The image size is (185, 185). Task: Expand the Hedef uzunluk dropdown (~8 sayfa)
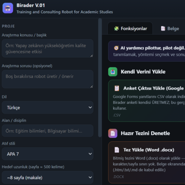point(48,177)
